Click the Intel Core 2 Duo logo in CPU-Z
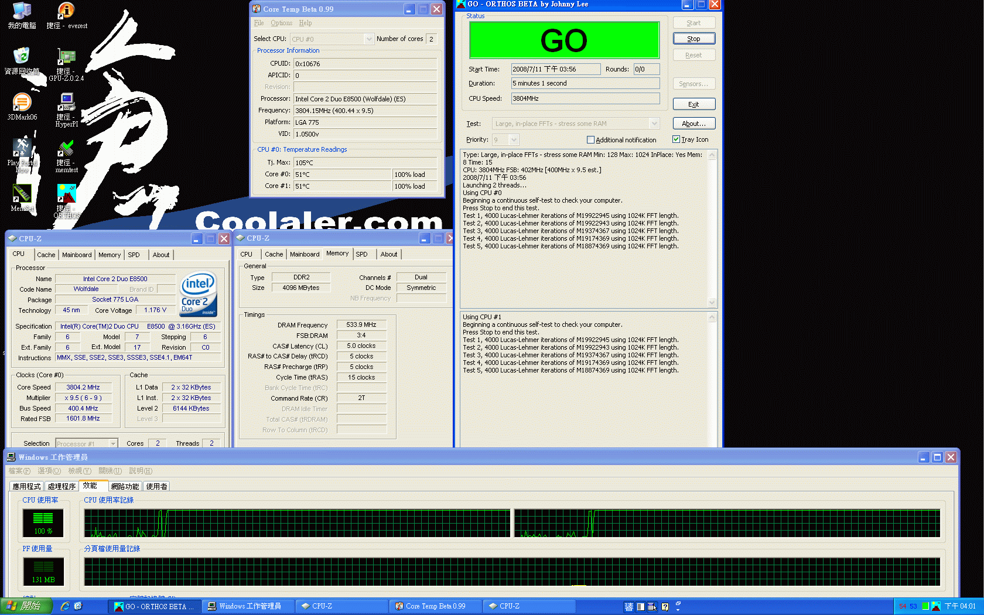 point(199,293)
